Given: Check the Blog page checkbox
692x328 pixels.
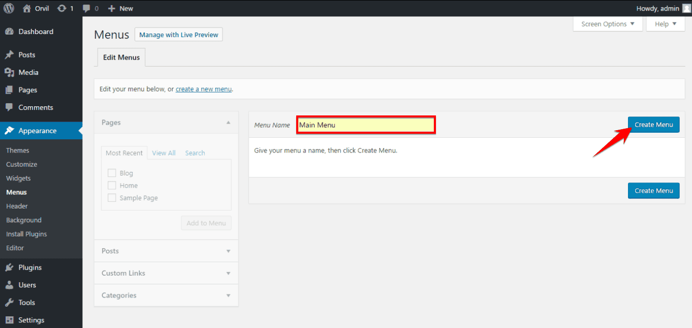Looking at the screenshot, I should point(112,173).
